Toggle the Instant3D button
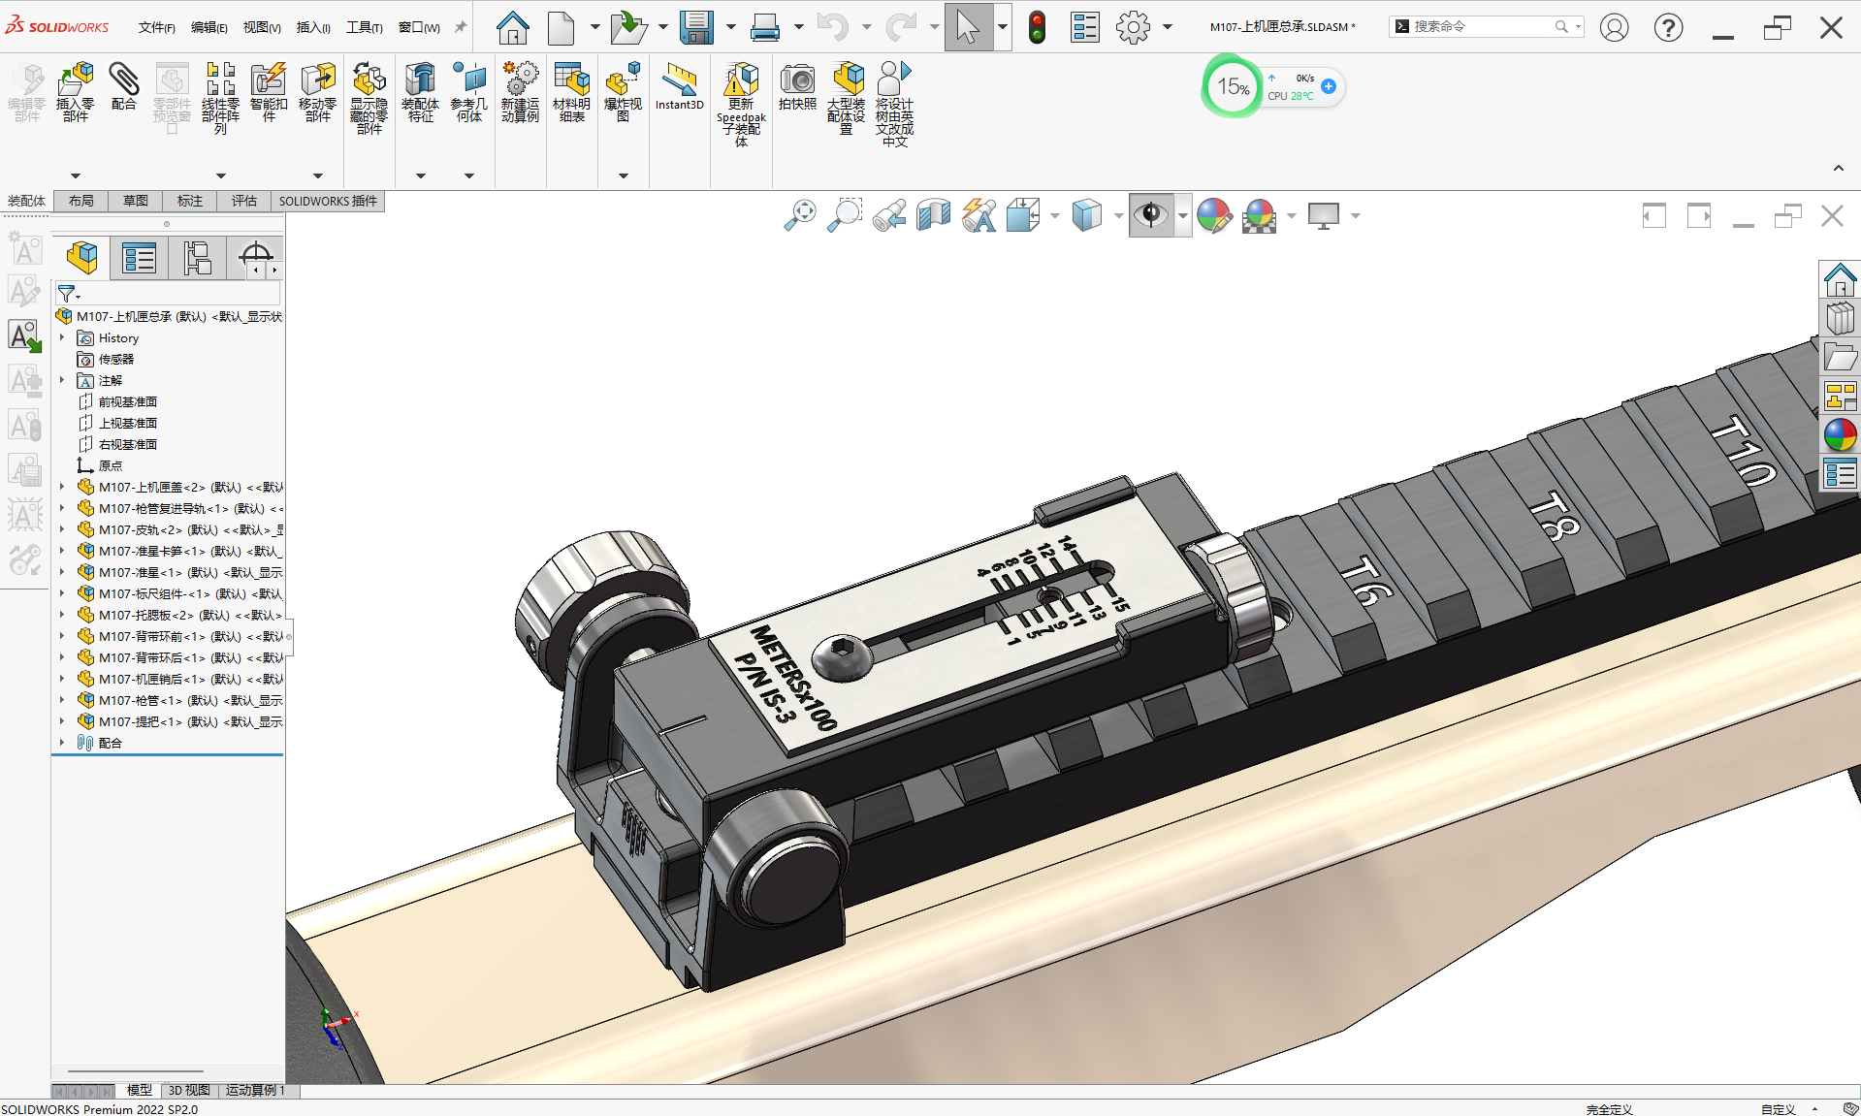This screenshot has height=1116, width=1861. pyautogui.click(x=679, y=86)
